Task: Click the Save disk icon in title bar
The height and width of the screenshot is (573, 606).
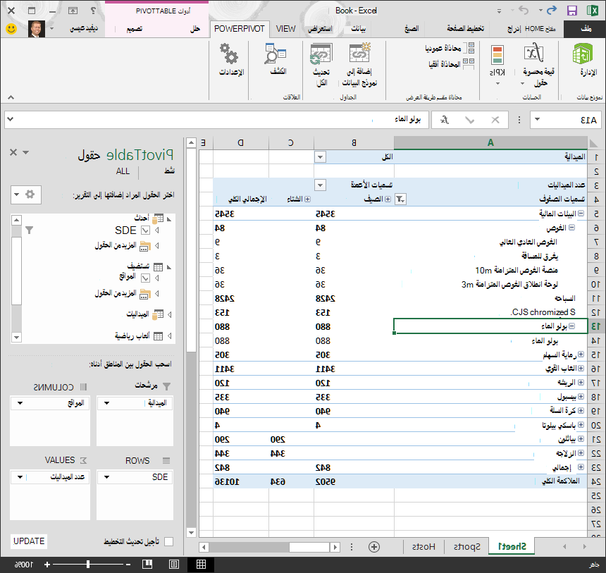Action: [x=572, y=11]
